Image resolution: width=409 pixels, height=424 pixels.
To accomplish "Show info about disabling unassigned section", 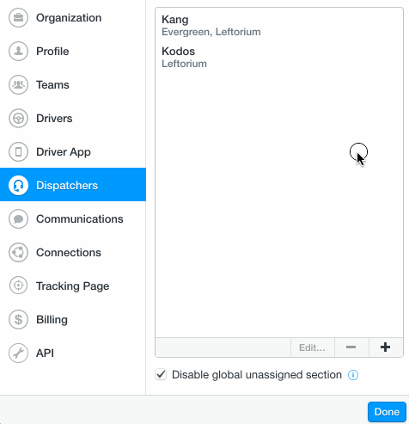I will pos(353,375).
